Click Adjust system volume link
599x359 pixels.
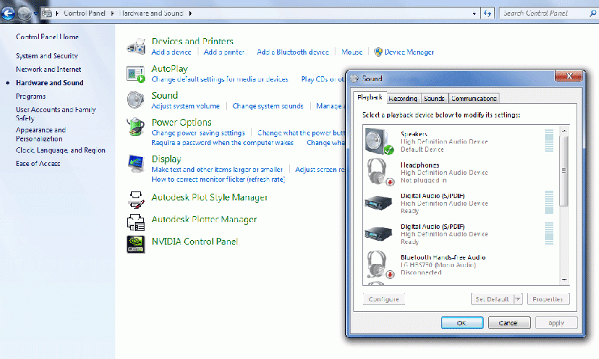point(186,106)
